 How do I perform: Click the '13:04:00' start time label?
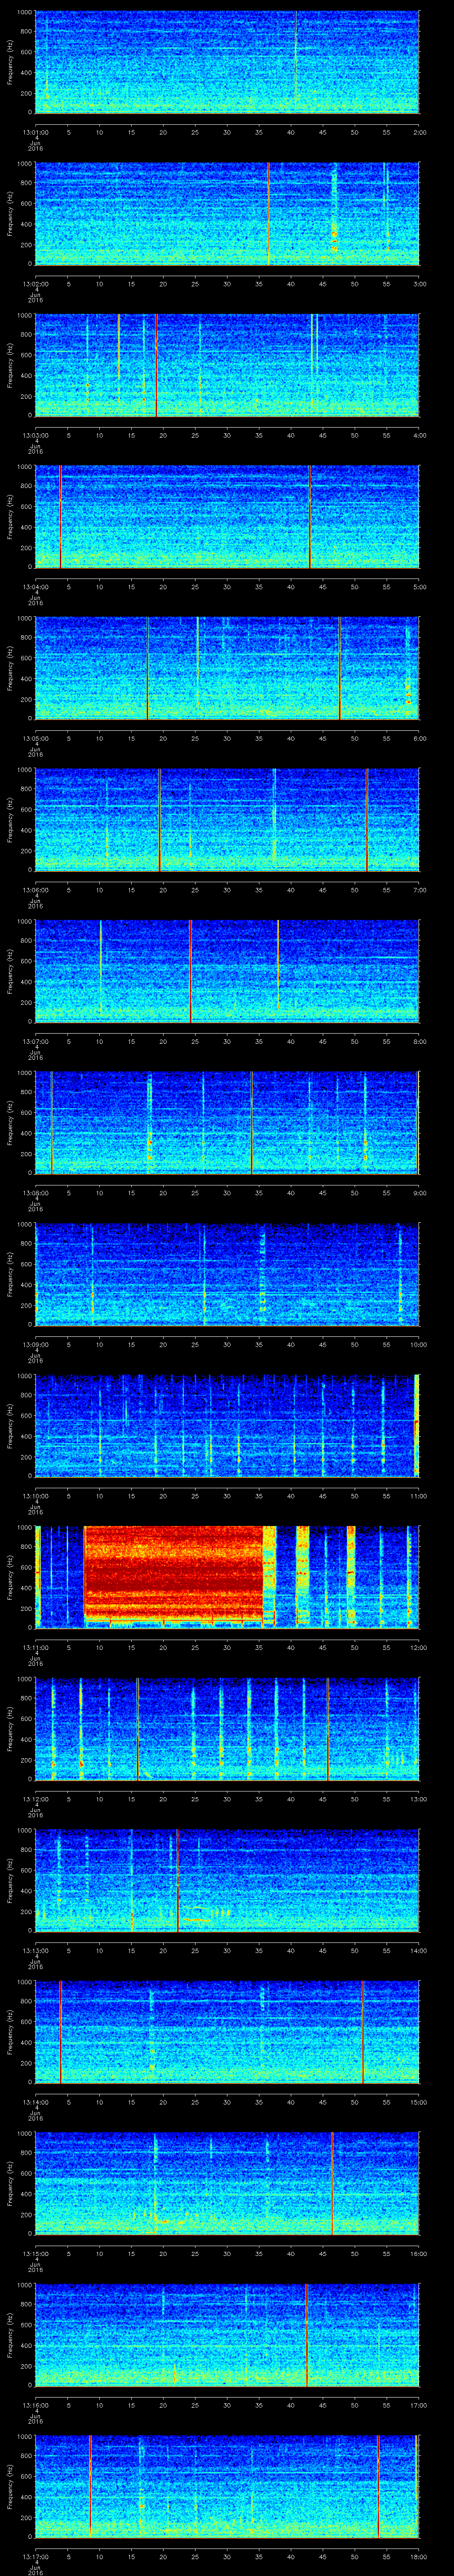pos(36,587)
